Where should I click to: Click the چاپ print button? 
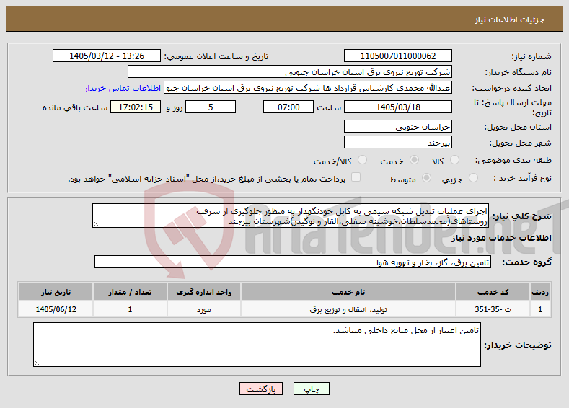(x=312, y=389)
